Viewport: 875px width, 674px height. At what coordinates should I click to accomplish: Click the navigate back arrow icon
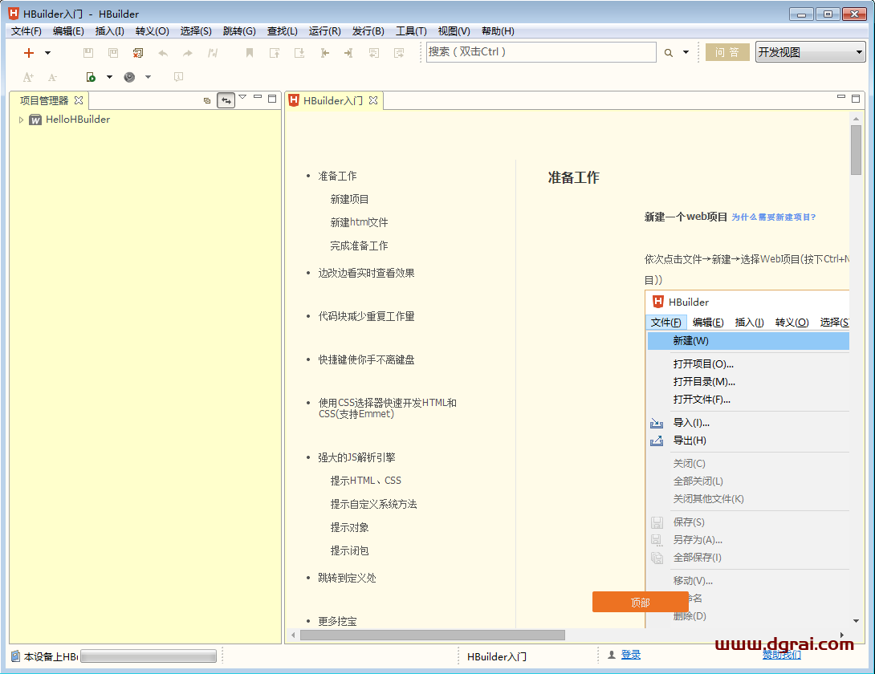pos(325,53)
